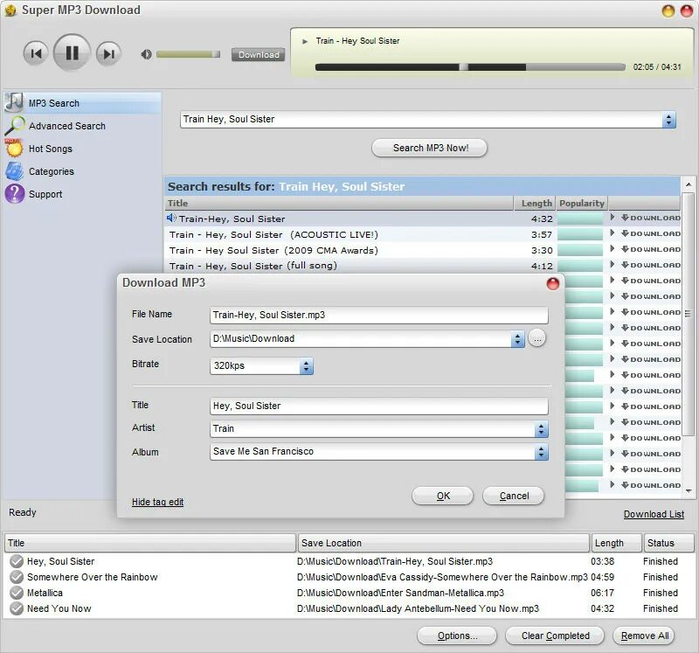The image size is (699, 653).
Task: Download the full song 4:12 result
Action: 651,265
